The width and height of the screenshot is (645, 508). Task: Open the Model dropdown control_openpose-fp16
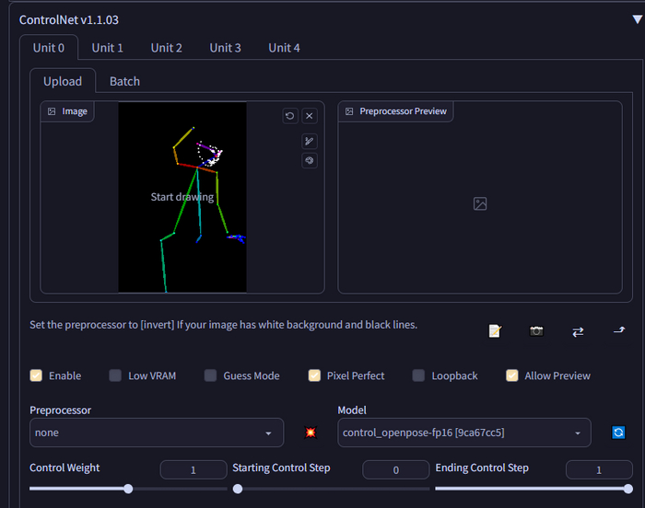point(463,433)
